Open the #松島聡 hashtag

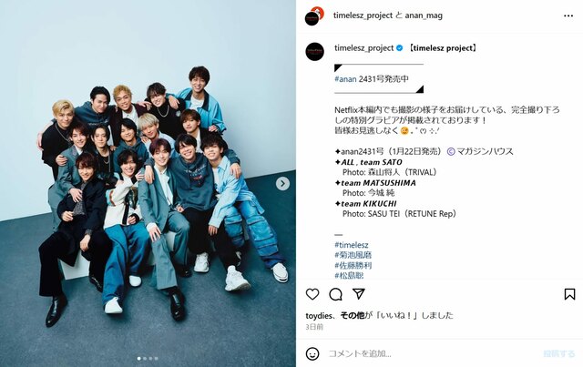pyautogui.click(x=349, y=275)
